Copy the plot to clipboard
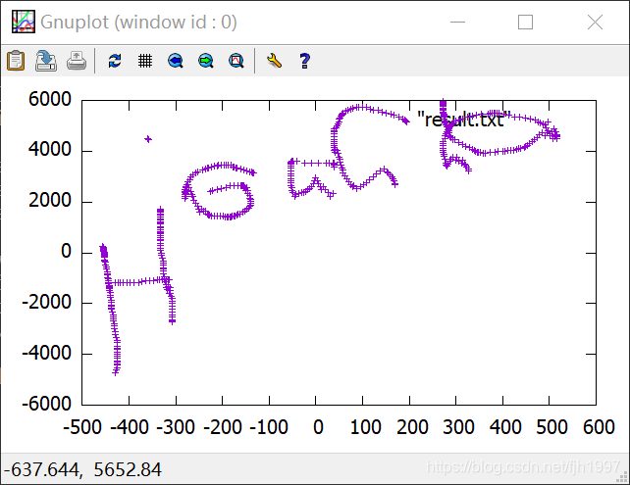This screenshot has height=485, width=630. click(16, 61)
